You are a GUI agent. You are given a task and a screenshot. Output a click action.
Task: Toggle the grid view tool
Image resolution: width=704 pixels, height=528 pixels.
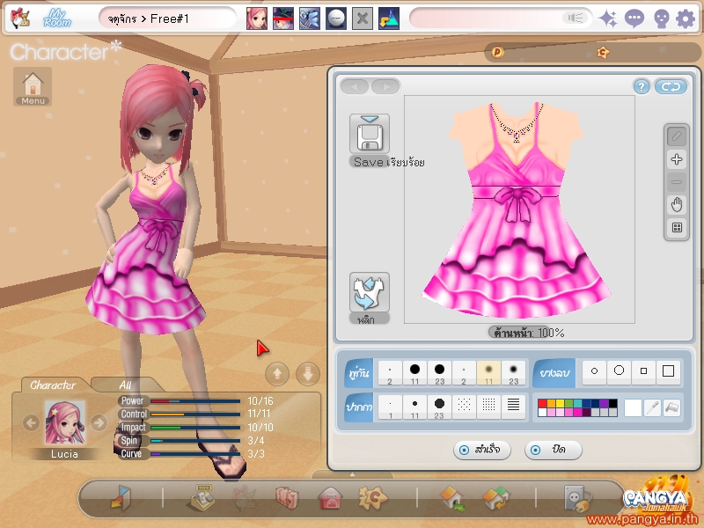(x=677, y=228)
